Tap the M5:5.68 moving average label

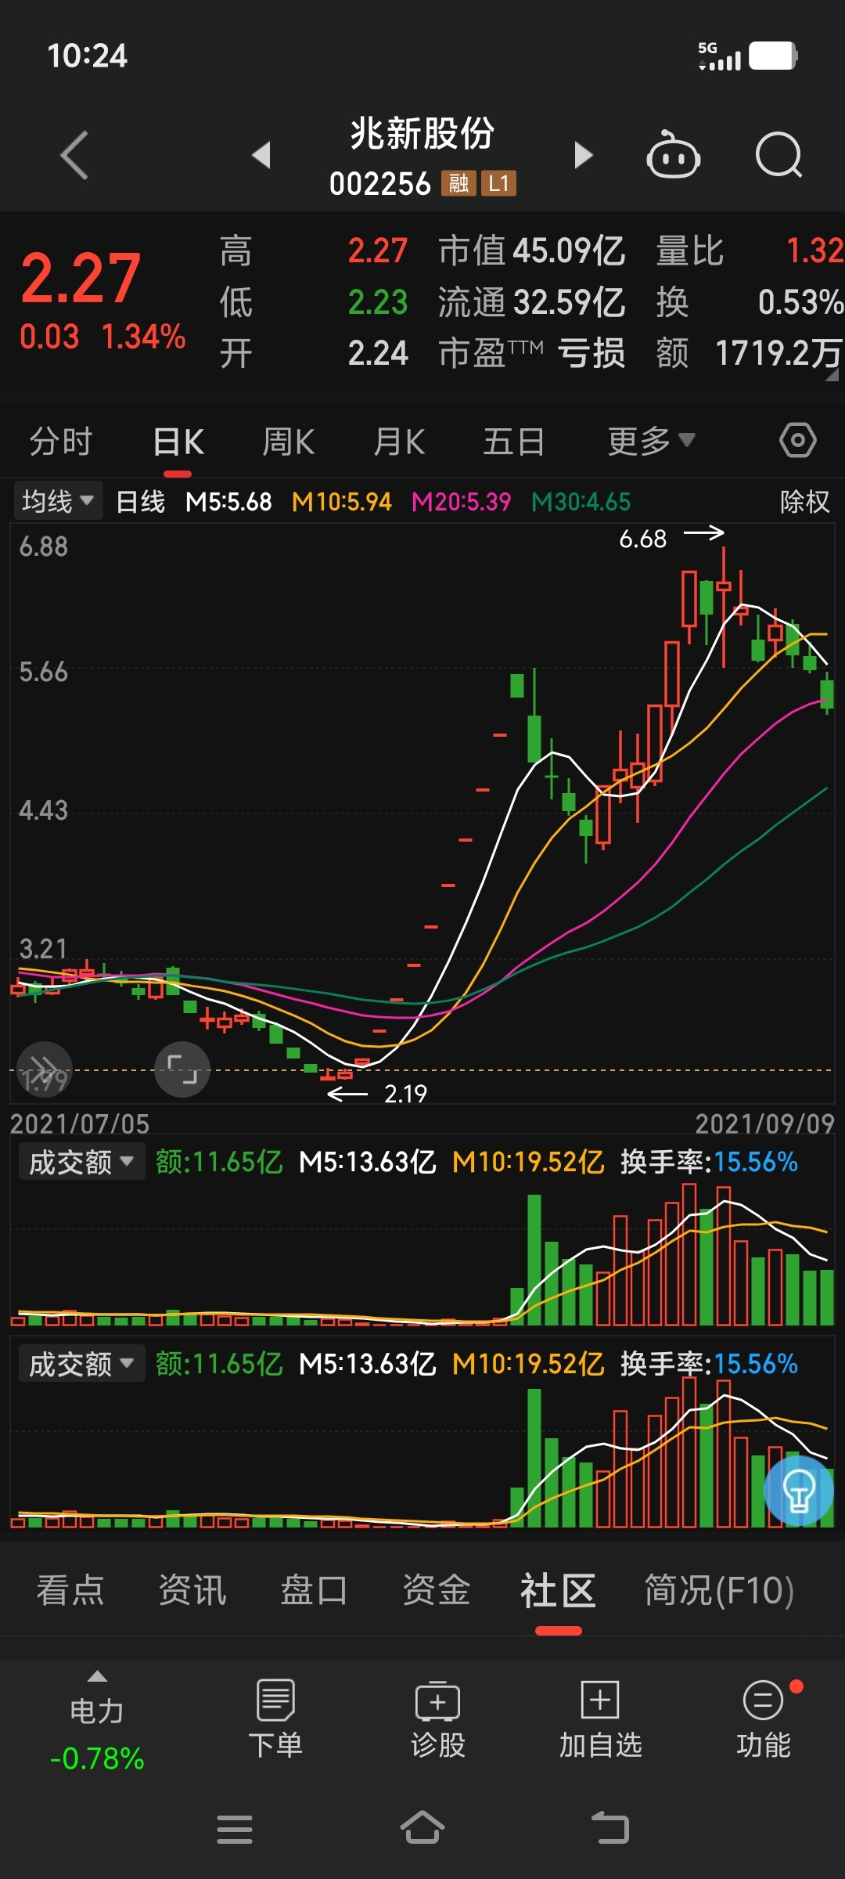click(228, 501)
